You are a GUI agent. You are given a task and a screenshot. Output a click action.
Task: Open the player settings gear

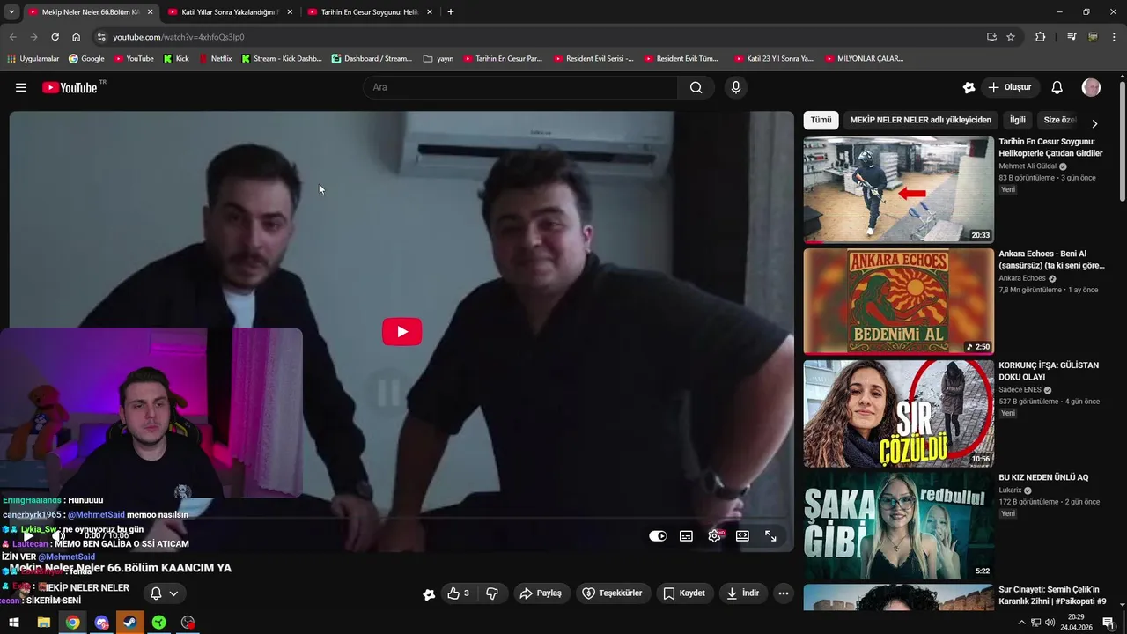[714, 535]
